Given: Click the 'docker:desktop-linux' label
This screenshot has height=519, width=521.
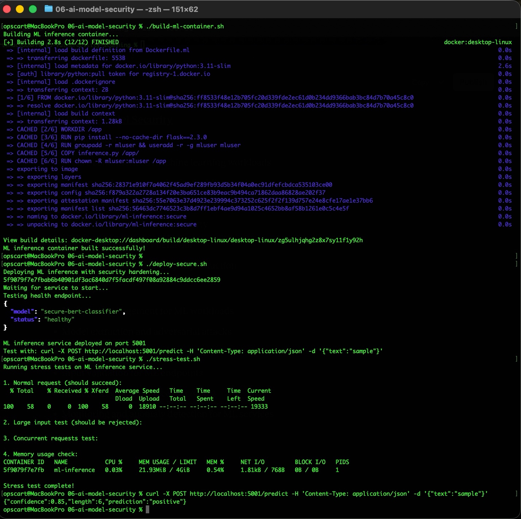Looking at the screenshot, I should tap(478, 42).
